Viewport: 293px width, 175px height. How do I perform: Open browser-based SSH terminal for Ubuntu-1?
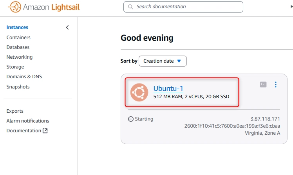tap(263, 85)
